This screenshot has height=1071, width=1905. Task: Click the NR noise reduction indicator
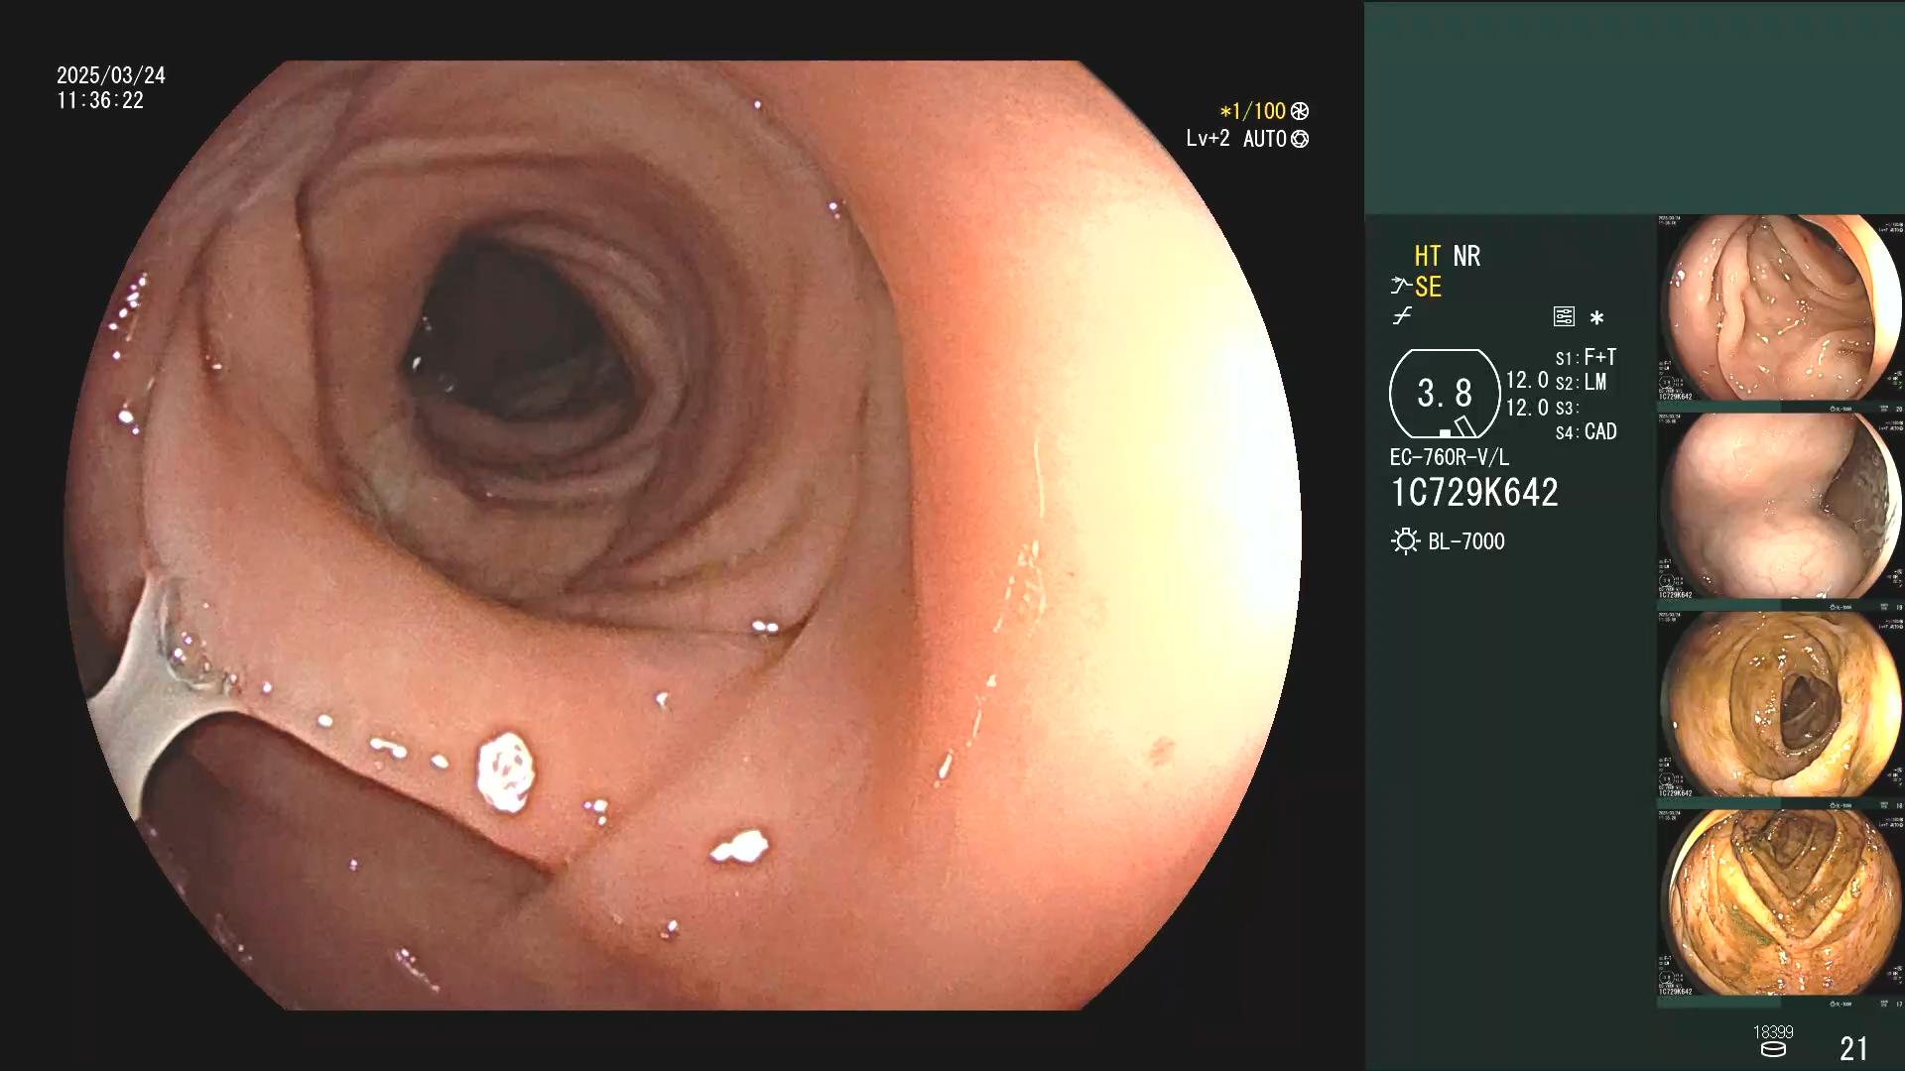tap(1466, 256)
